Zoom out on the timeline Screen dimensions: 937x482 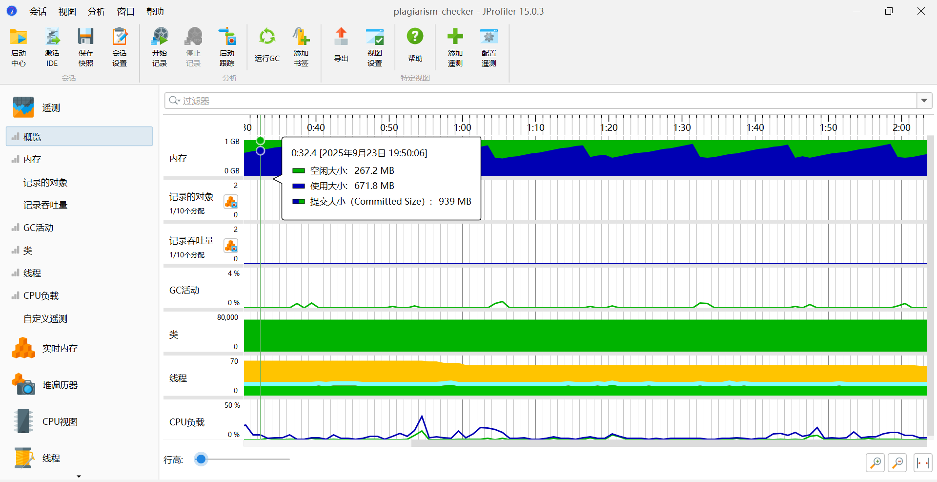tap(897, 462)
